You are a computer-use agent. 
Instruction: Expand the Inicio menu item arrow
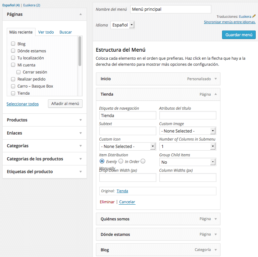pyautogui.click(x=215, y=79)
